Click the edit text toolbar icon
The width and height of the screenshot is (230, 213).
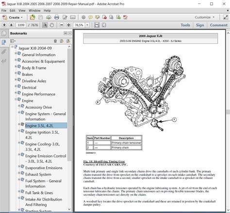click(65, 17)
